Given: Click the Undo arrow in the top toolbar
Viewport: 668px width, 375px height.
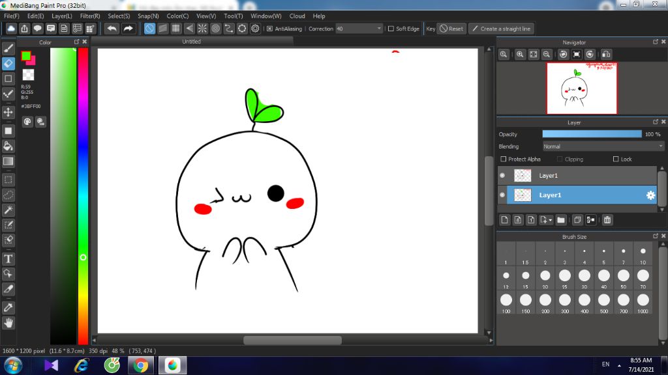Looking at the screenshot, I should [112, 29].
